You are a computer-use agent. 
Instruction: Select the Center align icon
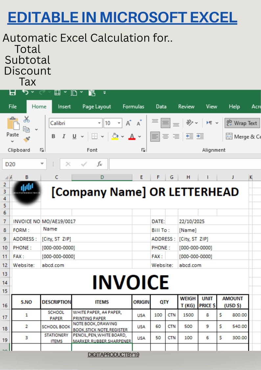tap(165, 136)
